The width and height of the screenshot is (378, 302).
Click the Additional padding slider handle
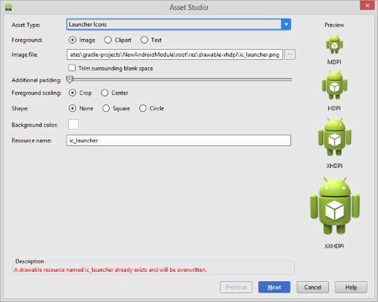(69, 79)
